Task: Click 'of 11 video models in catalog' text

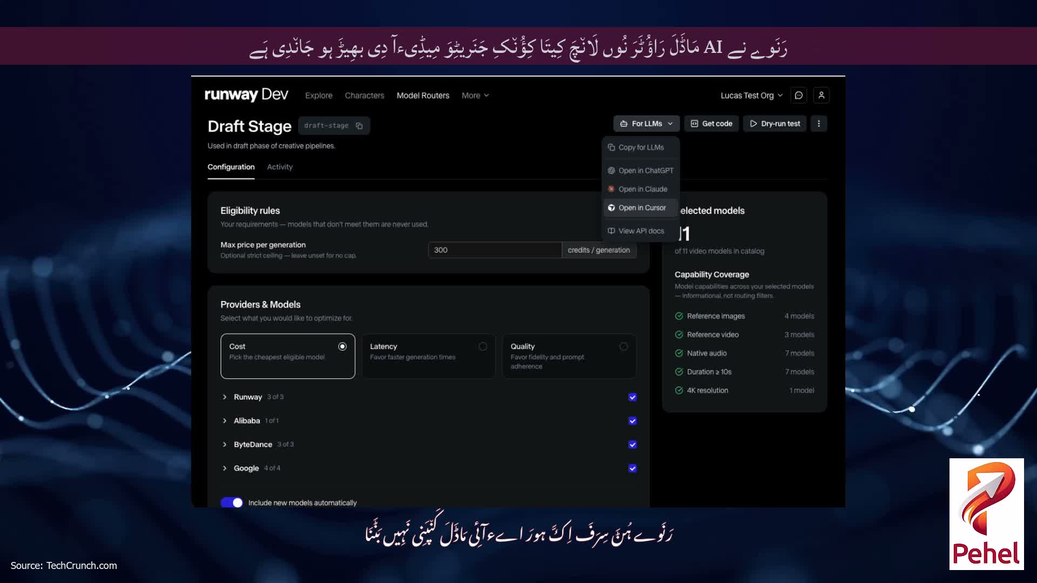Action: pos(719,251)
